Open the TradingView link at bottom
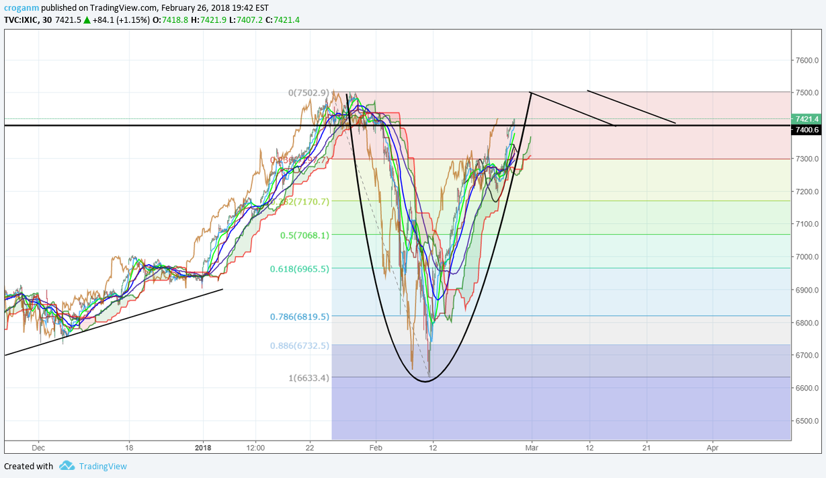The width and height of the screenshot is (826, 478). pos(103,466)
